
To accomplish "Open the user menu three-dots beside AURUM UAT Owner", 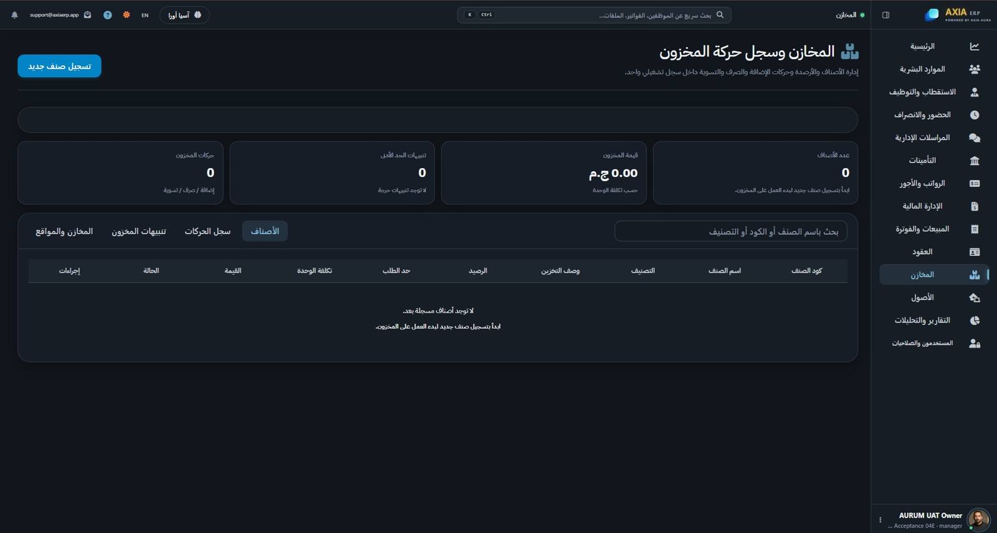I will coord(880,520).
